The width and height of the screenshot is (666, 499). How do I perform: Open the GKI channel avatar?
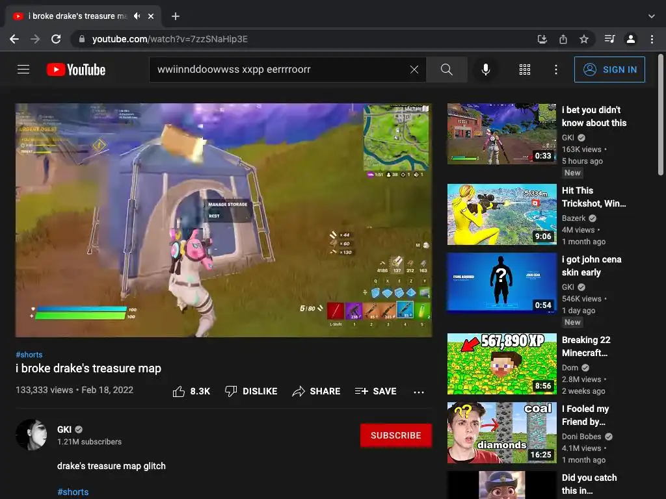31,435
